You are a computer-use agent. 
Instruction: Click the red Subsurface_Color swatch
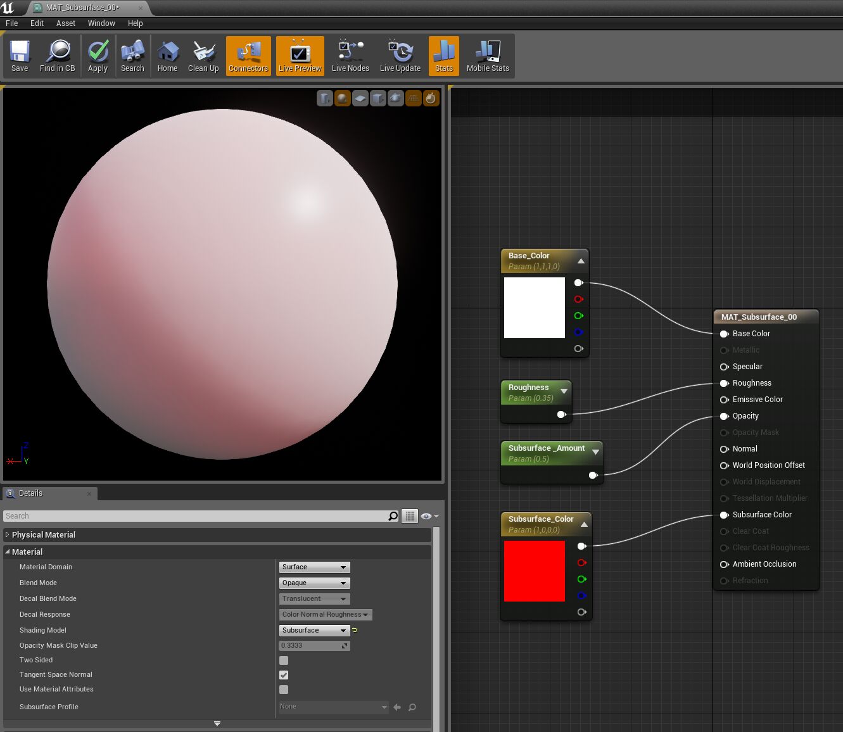tap(535, 571)
